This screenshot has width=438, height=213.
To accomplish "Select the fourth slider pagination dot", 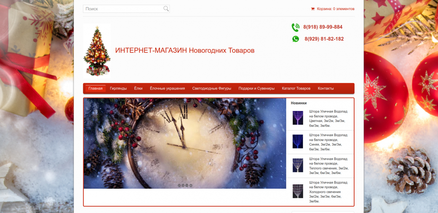I will (x=191, y=185).
